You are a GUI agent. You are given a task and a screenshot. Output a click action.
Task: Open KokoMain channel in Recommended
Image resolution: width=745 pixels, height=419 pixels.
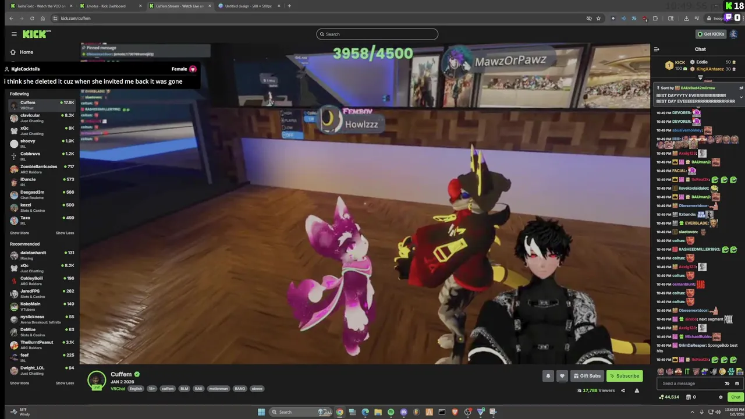pos(42,306)
